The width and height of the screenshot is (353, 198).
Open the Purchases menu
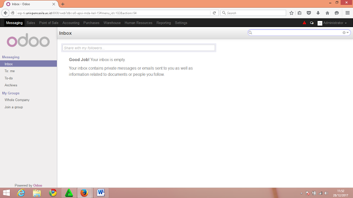coord(91,23)
